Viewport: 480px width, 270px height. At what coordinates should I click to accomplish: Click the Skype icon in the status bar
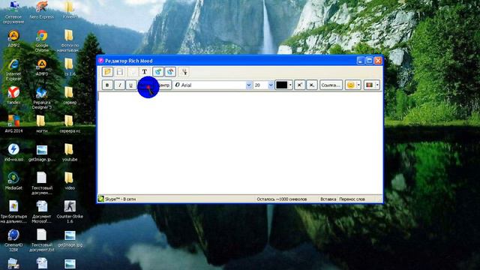click(x=100, y=199)
